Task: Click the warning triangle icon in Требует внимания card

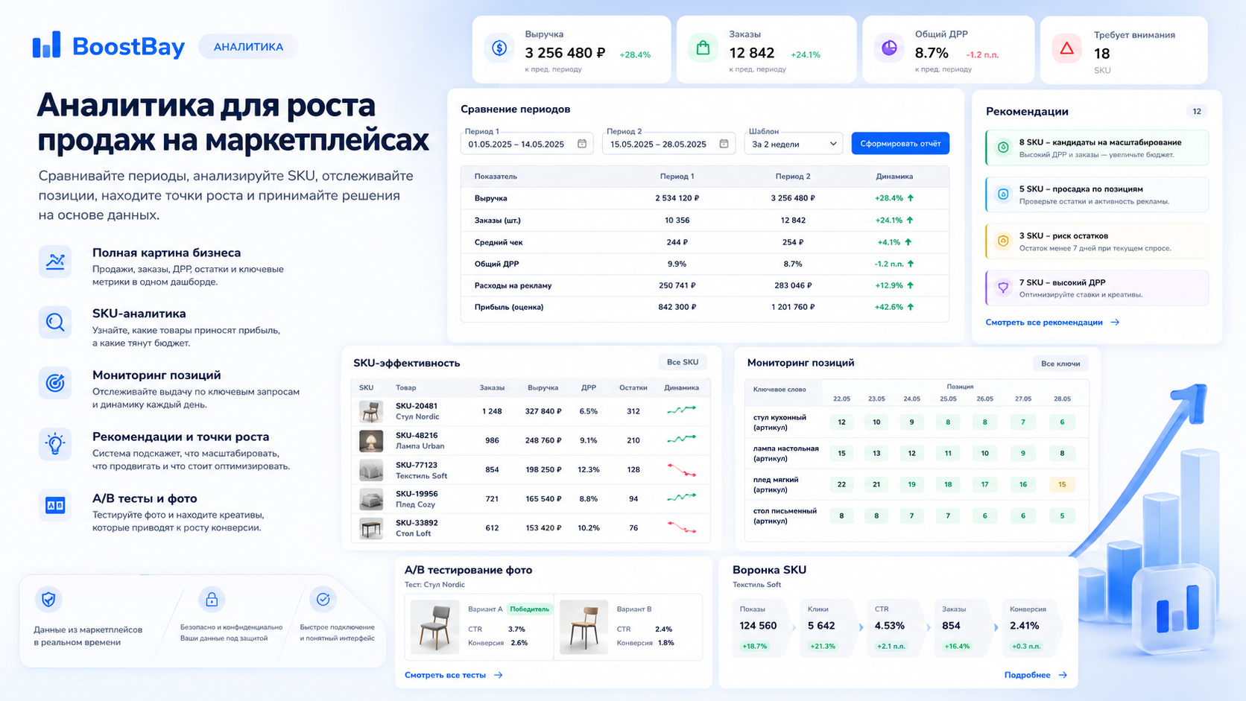Action: point(1067,48)
